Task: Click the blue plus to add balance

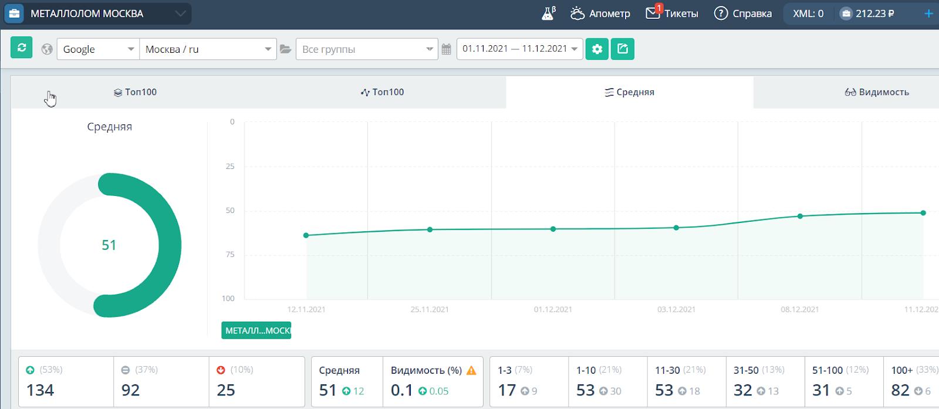Action: point(928,13)
